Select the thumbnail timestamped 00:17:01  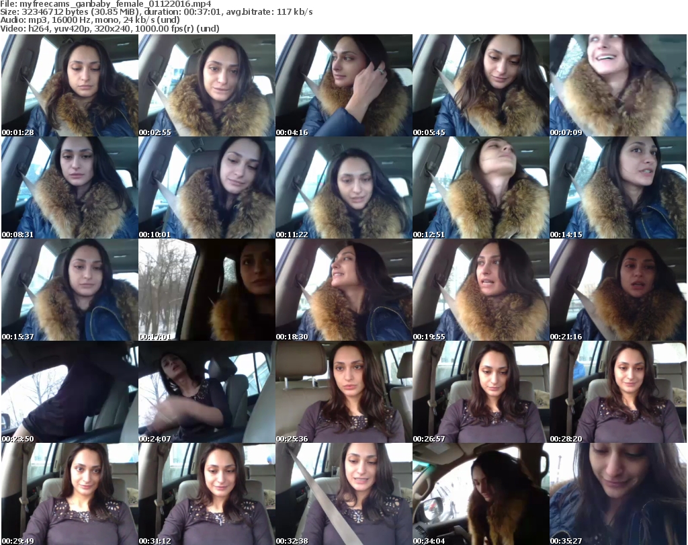click(x=207, y=290)
